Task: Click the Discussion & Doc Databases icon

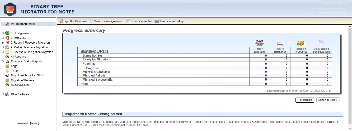Action: coord(321,43)
